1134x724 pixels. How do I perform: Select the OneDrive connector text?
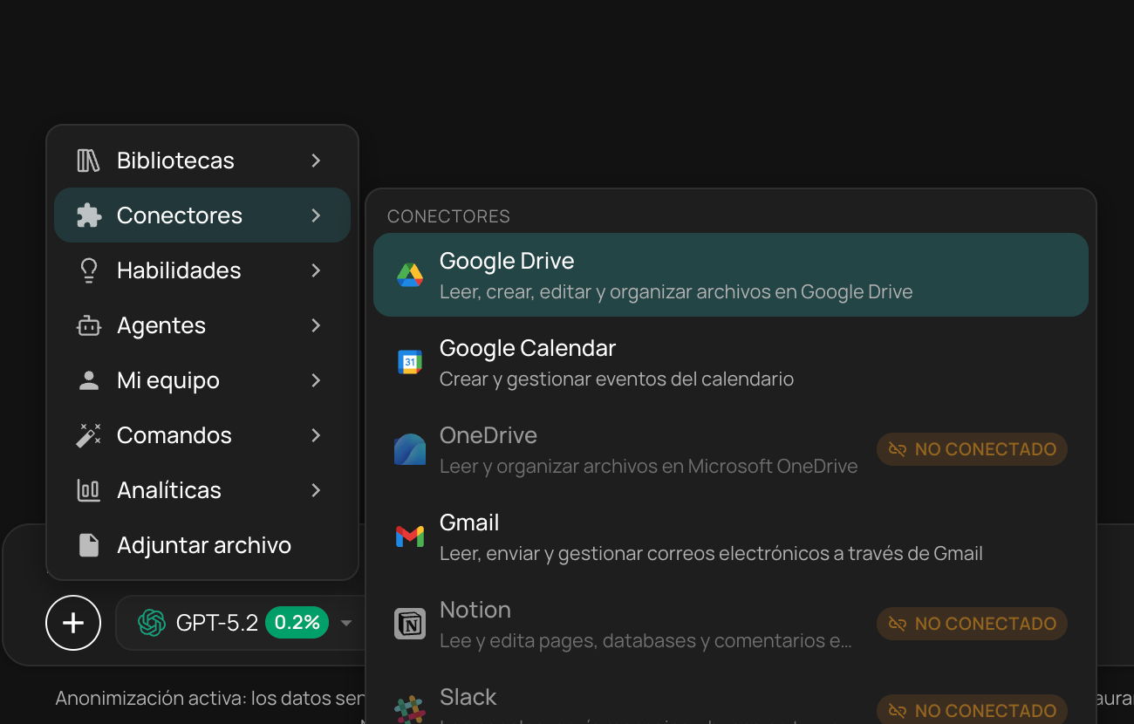488,435
